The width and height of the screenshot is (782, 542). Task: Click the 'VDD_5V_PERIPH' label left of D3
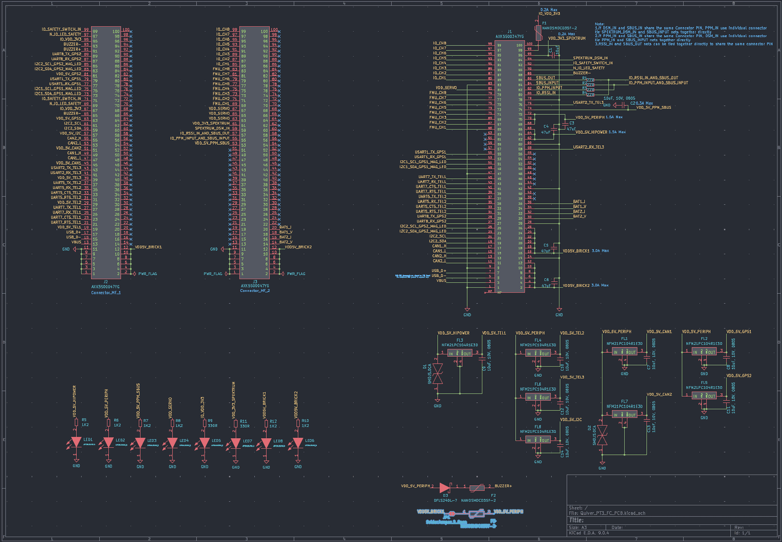click(415, 486)
